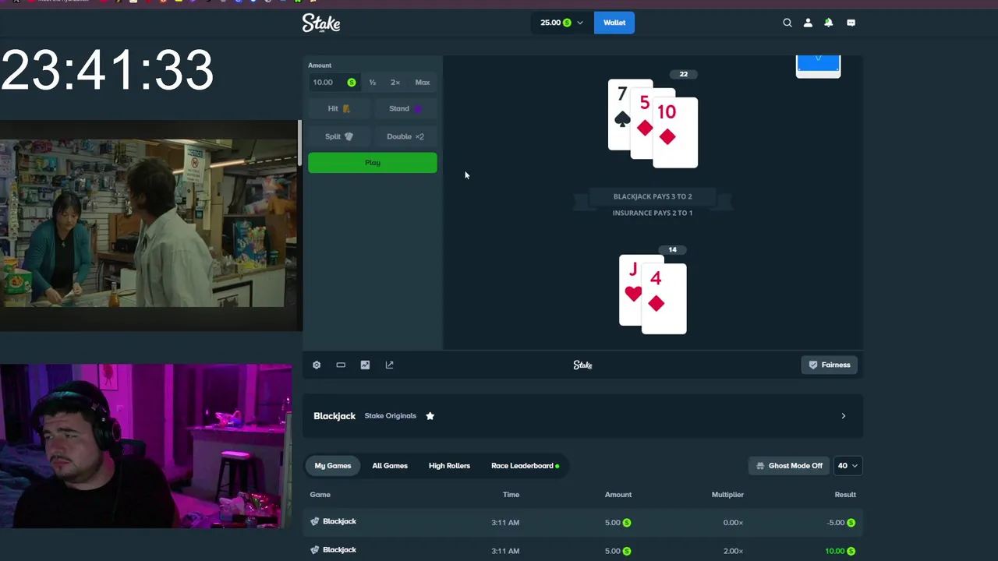Open live stats chart icon

tap(365, 365)
